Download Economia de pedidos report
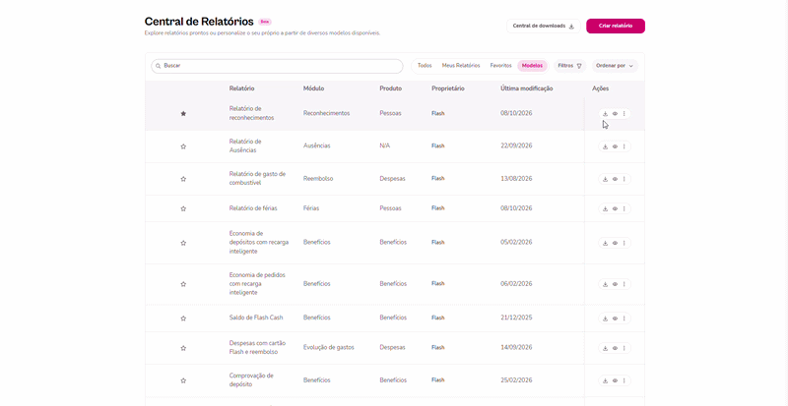This screenshot has height=406, width=788. pos(605,284)
